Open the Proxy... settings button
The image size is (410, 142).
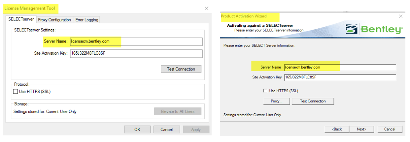277,101
